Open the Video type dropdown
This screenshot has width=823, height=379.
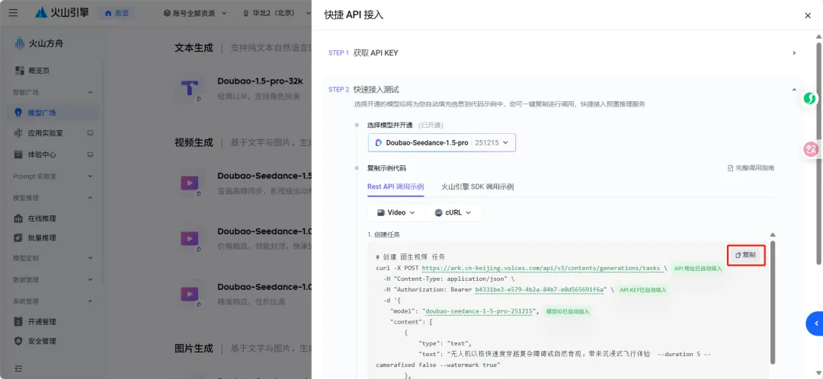click(x=396, y=212)
